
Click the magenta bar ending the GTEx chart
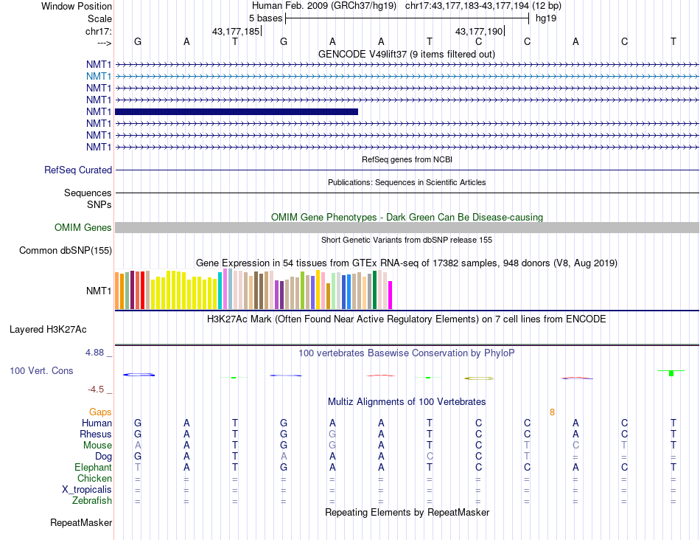(x=391, y=295)
